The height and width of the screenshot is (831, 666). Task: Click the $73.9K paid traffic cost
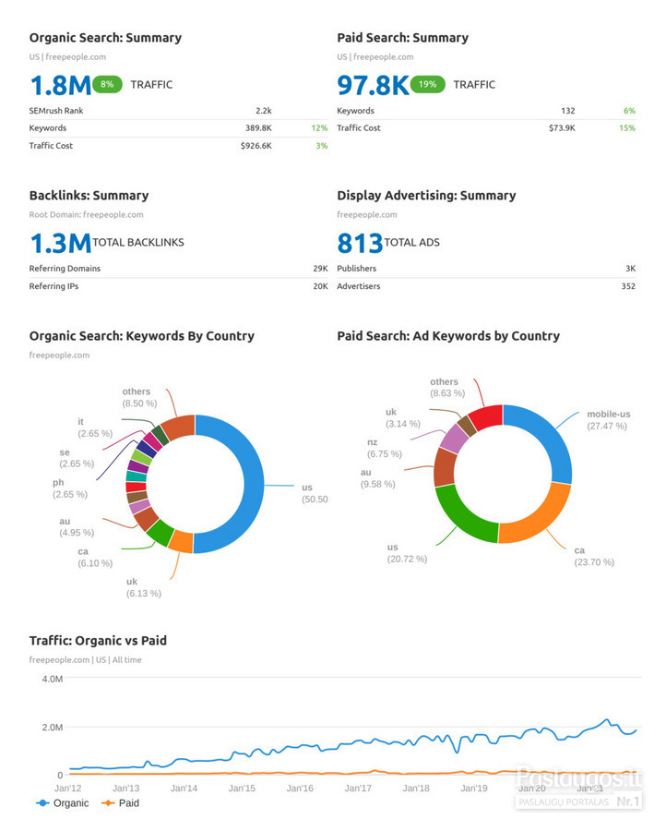tap(563, 127)
